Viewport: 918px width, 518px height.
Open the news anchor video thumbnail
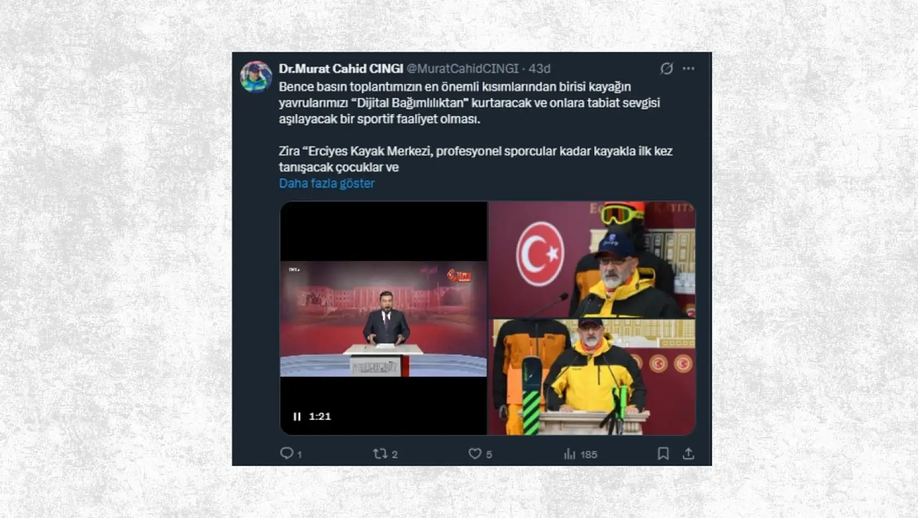pyautogui.click(x=384, y=318)
